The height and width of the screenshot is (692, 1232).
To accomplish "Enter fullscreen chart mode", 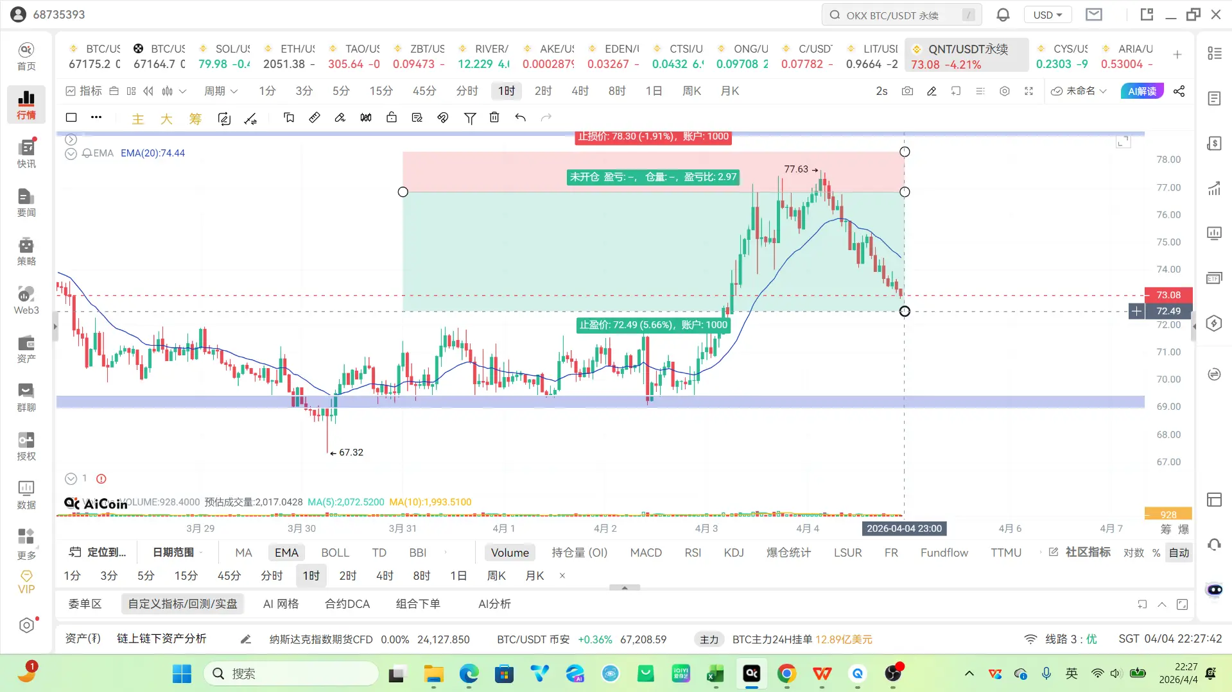I will 1029,91.
